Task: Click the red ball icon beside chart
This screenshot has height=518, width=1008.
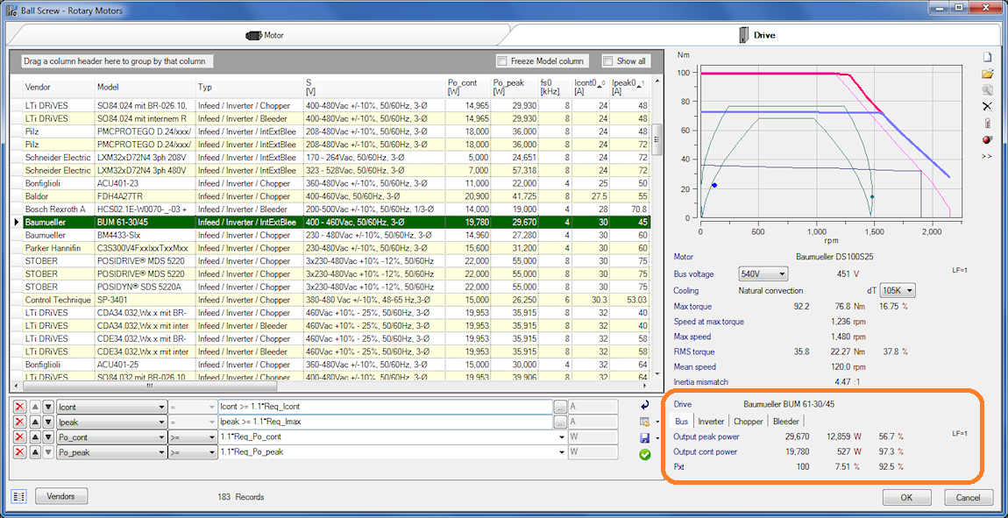Action: pyautogui.click(x=987, y=139)
